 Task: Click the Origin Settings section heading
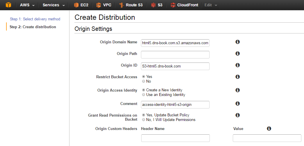[93, 29]
